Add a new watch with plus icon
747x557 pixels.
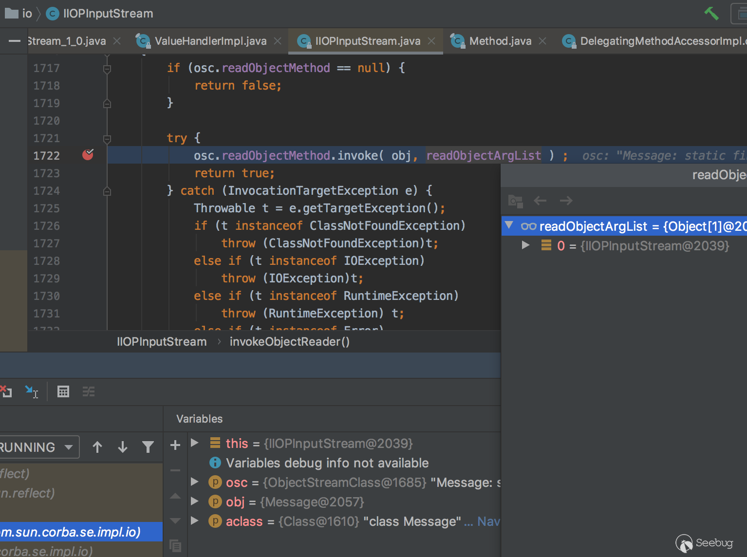(x=175, y=445)
